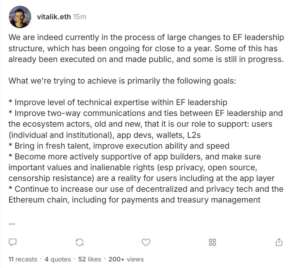
Task: Click the opening paragraph about EF leadership changes
Action: [146, 49]
